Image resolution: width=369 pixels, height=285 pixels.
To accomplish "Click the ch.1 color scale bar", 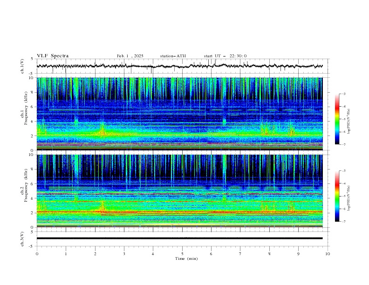I will coord(337,119).
